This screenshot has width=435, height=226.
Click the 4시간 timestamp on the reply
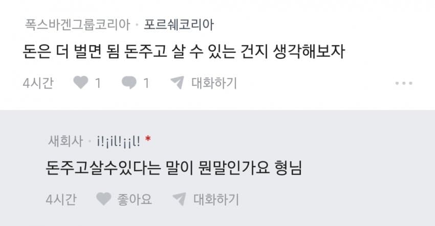pos(61,199)
